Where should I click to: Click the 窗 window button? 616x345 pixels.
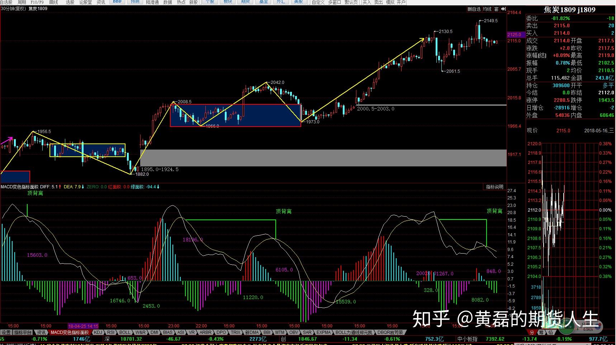click(x=497, y=9)
